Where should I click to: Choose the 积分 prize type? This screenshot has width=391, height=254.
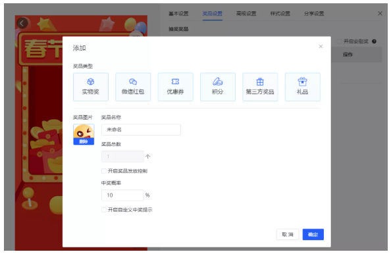coord(218,87)
